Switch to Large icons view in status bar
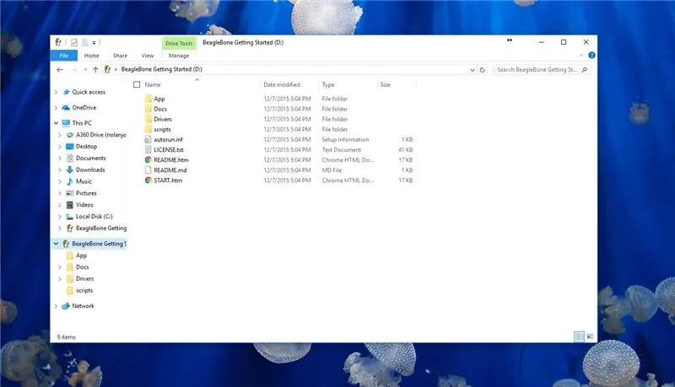Screen dimensions: 675x387 590,336
